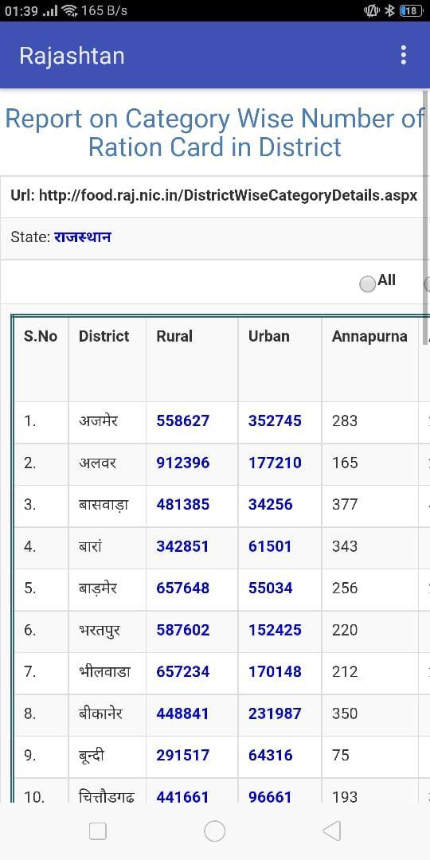
Task: Open the Alwar rural count 912396
Action: coord(182,463)
